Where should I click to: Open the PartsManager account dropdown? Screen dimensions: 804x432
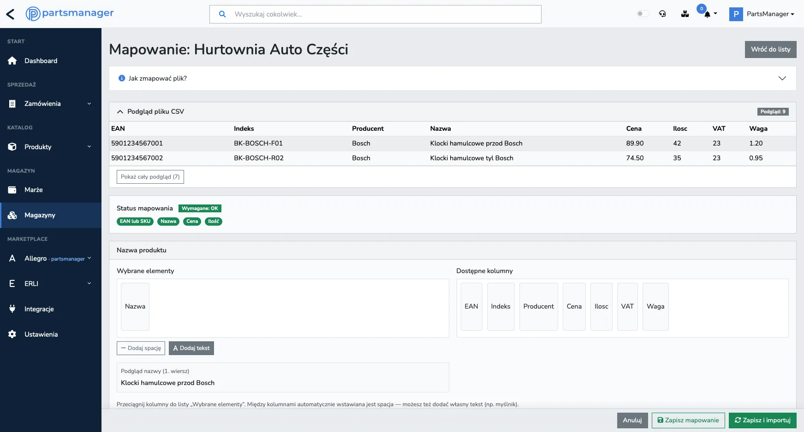point(770,14)
